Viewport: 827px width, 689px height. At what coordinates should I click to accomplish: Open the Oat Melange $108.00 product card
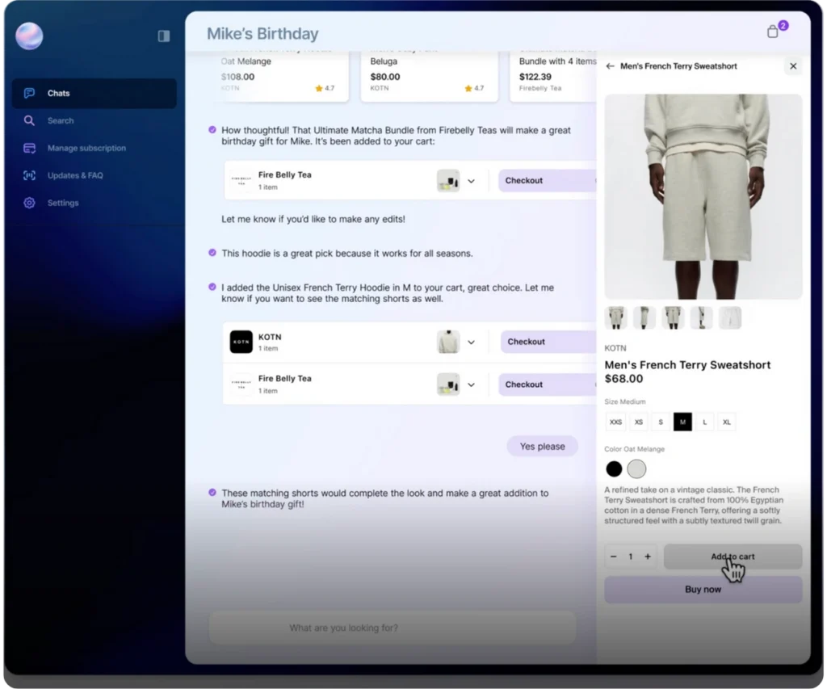point(280,77)
